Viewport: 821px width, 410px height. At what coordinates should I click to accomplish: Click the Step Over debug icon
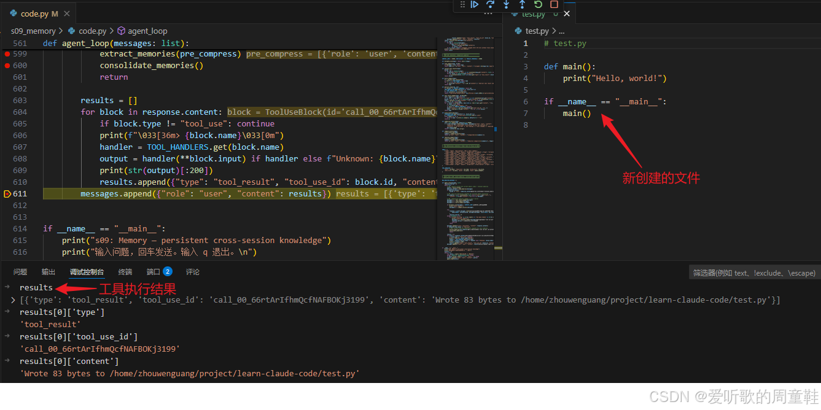click(x=490, y=4)
